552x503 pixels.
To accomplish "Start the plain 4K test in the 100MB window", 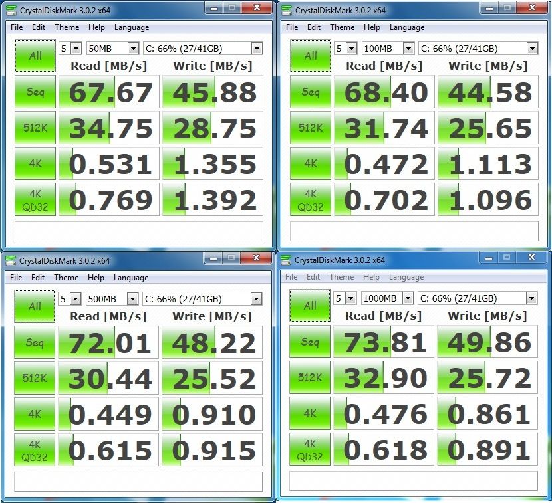I will point(311,163).
